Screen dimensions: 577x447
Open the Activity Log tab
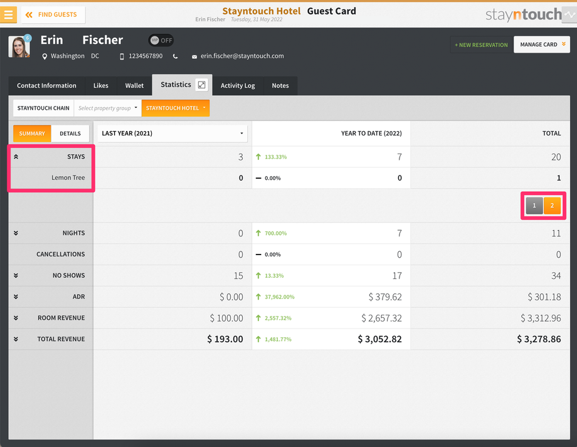(x=238, y=86)
